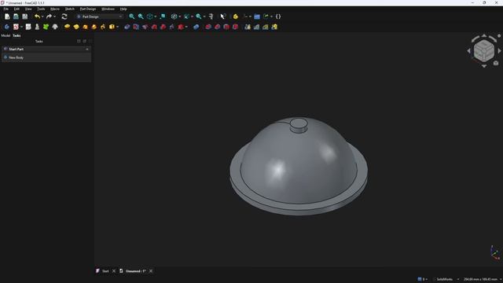
Task: Click the navigation cube's left arrow
Action: pos(468,50)
